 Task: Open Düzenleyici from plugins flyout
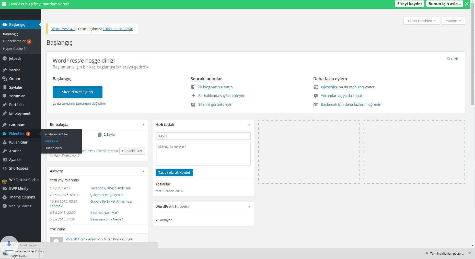pyautogui.click(x=53, y=148)
